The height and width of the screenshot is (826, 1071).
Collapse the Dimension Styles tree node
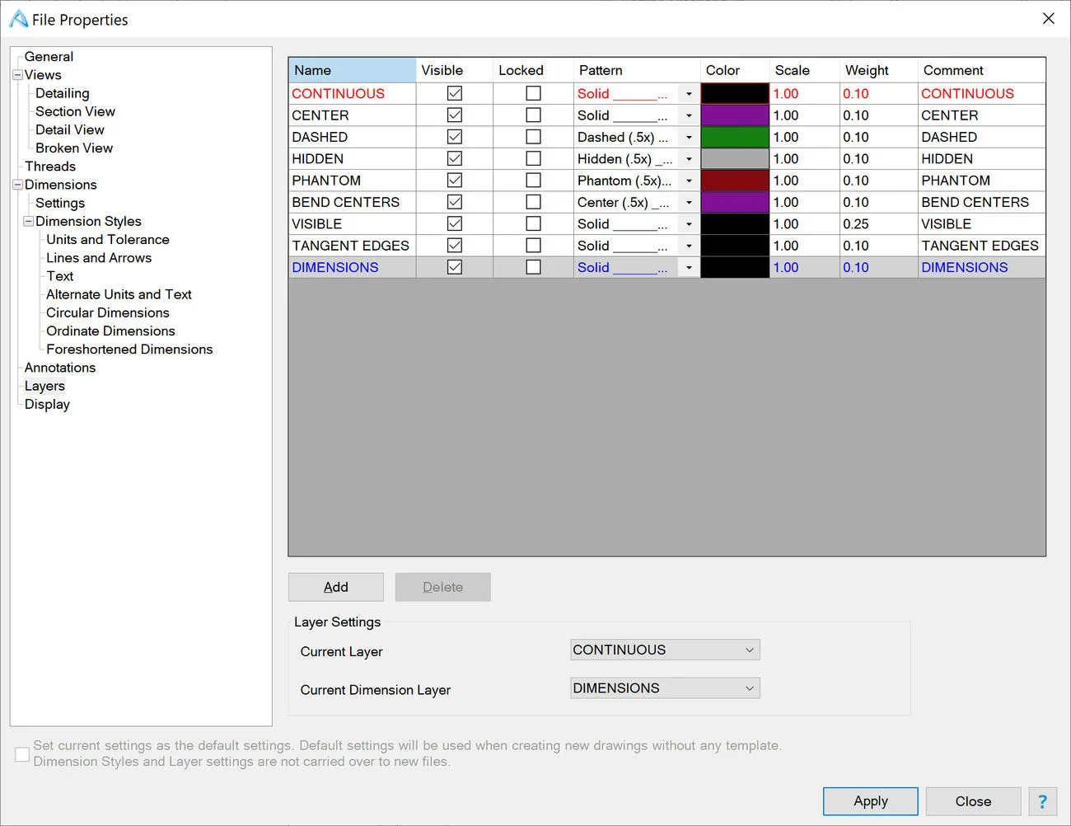(28, 221)
